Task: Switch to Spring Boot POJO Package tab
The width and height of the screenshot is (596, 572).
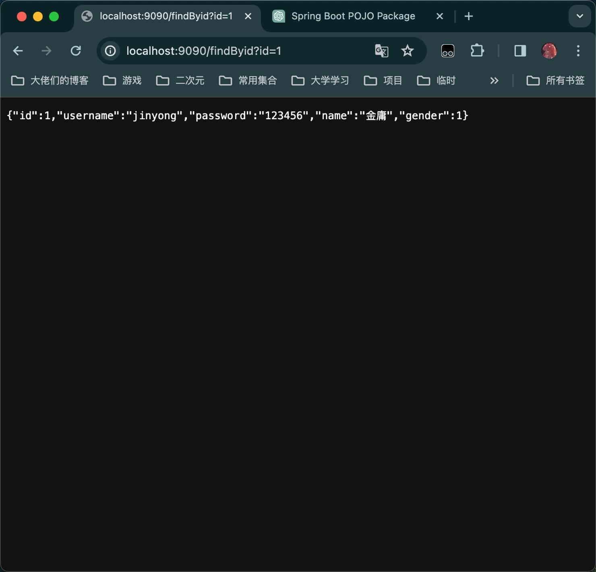Action: coord(352,16)
